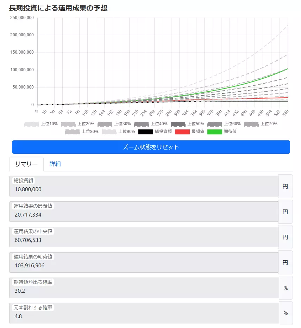Select the 総投資額 field value 10,800,000
This screenshot has width=301, height=328.
coord(144,186)
